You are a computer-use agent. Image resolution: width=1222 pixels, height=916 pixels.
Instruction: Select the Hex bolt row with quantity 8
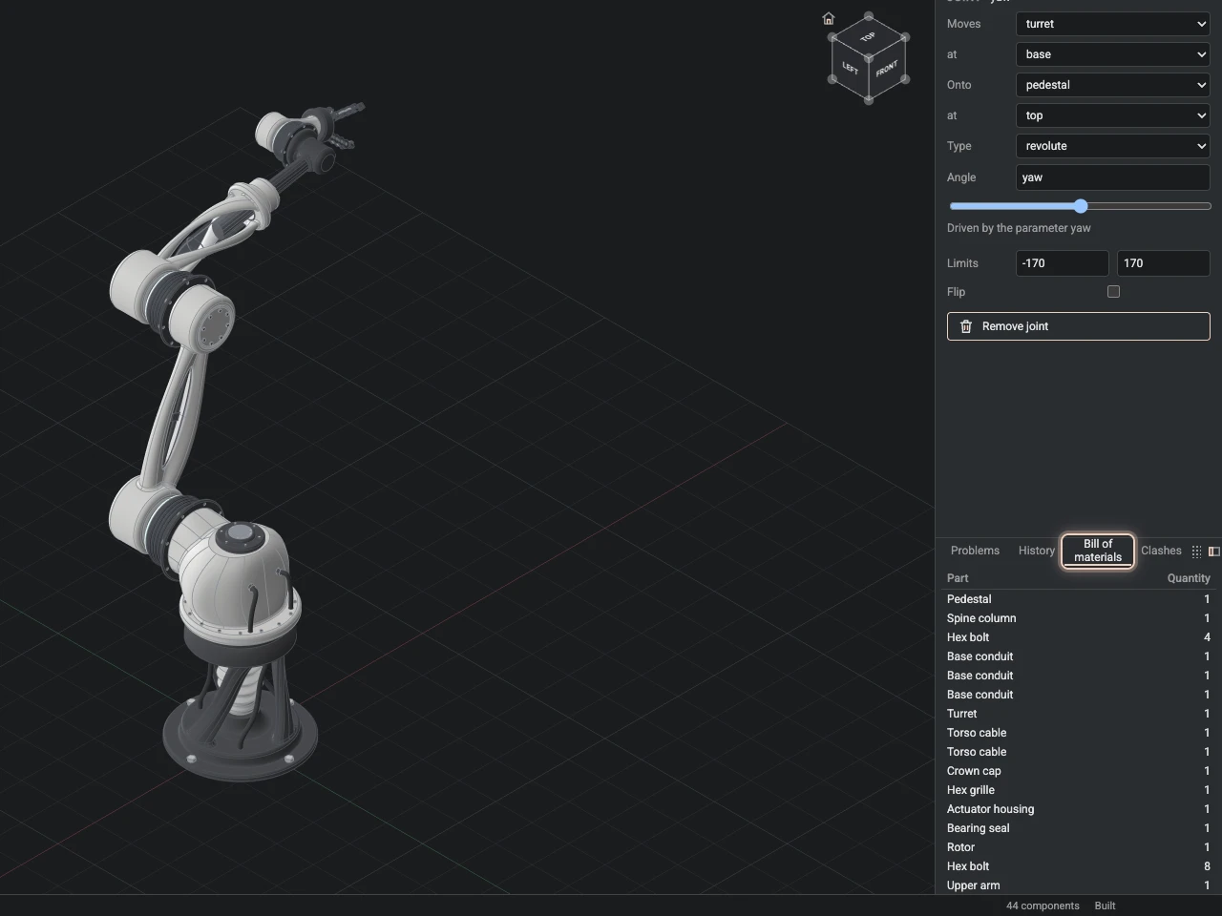[1079, 866]
